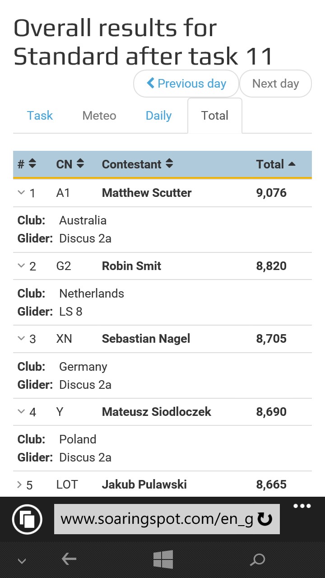Sort by the Total column header
325x578 pixels.
pyautogui.click(x=276, y=164)
